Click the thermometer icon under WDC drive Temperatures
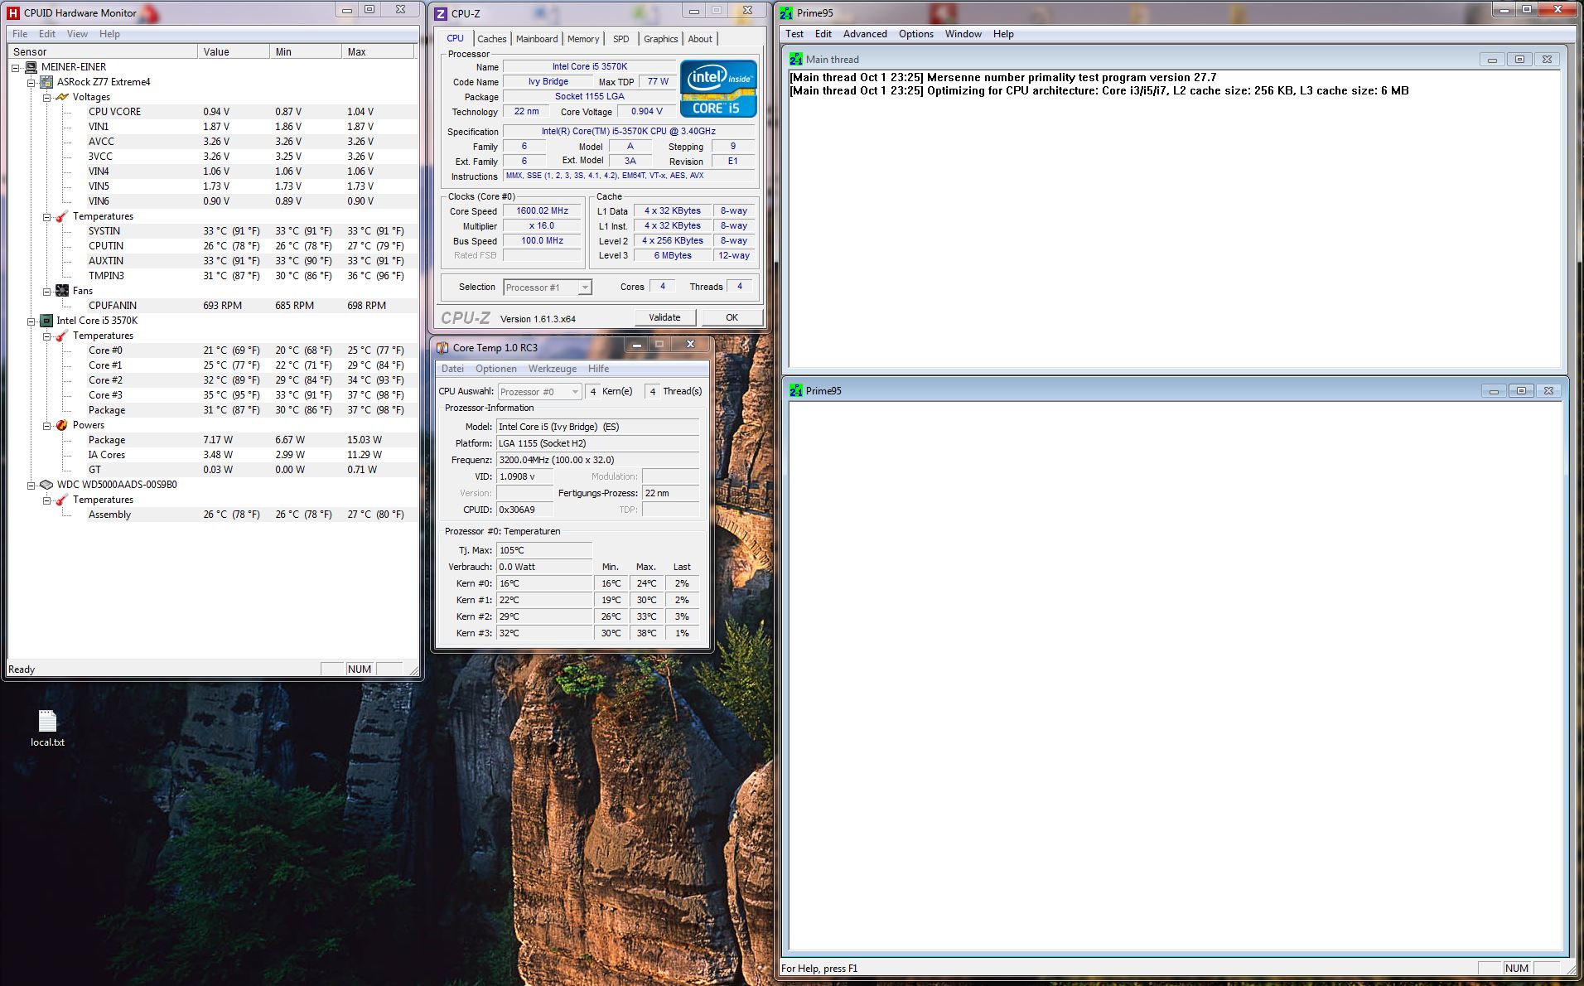The width and height of the screenshot is (1584, 986). (62, 500)
